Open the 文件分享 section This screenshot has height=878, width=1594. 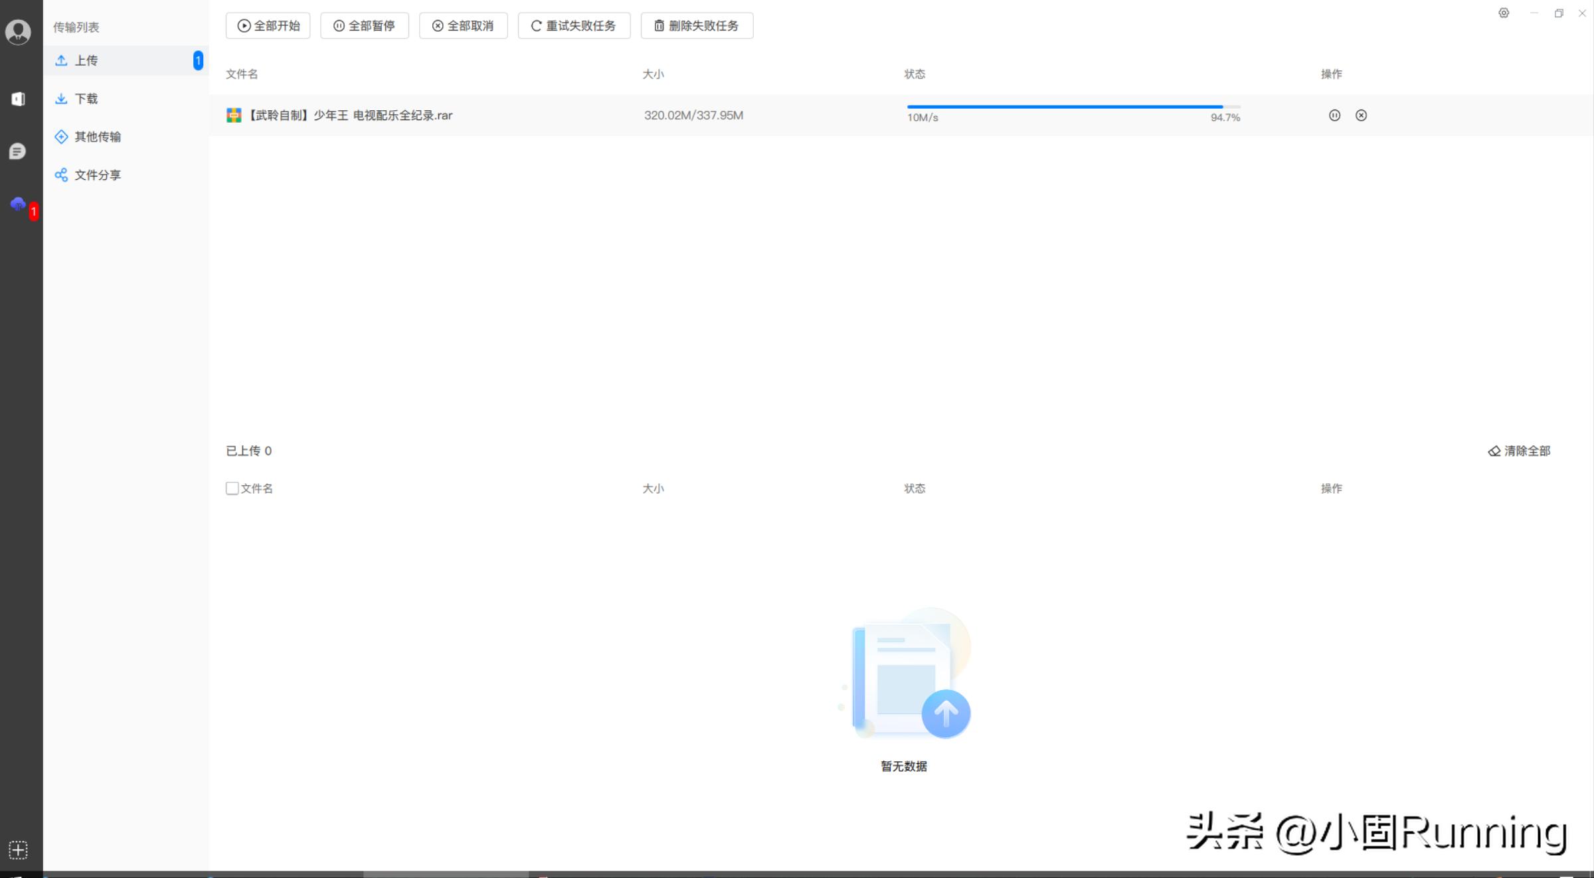tap(97, 175)
